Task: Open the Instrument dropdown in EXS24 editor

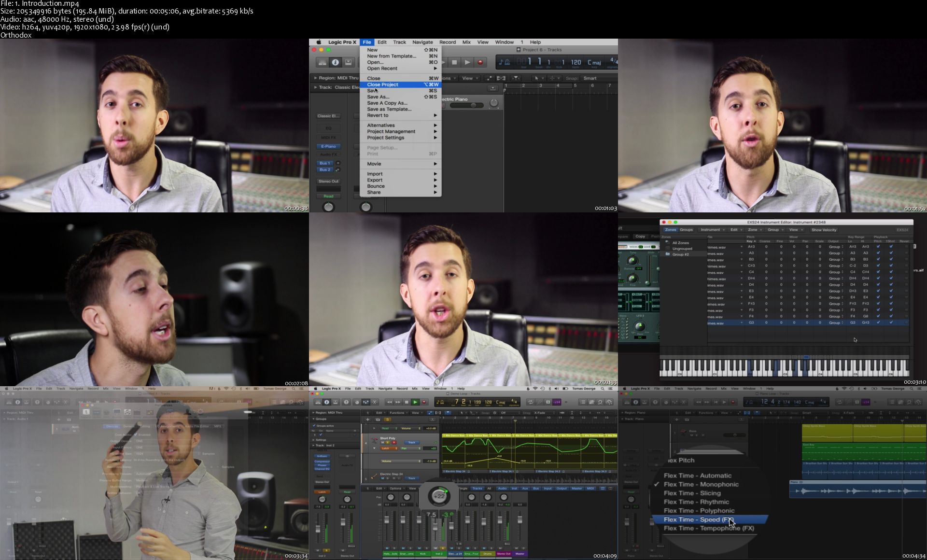Action: click(x=712, y=230)
